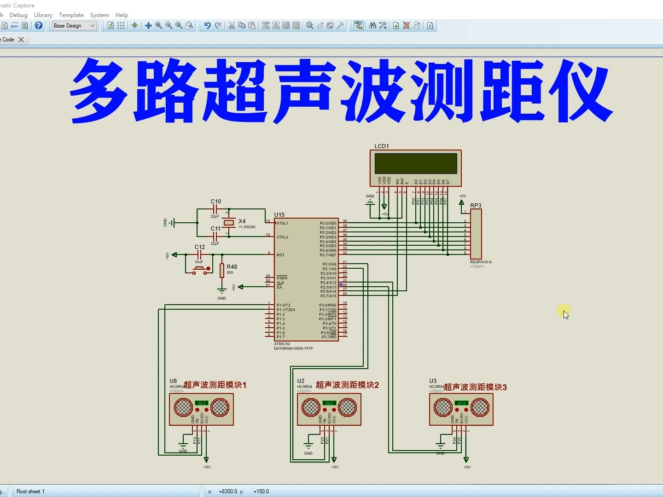The height and width of the screenshot is (497, 663).
Task: Open the System menu
Action: (x=99, y=15)
